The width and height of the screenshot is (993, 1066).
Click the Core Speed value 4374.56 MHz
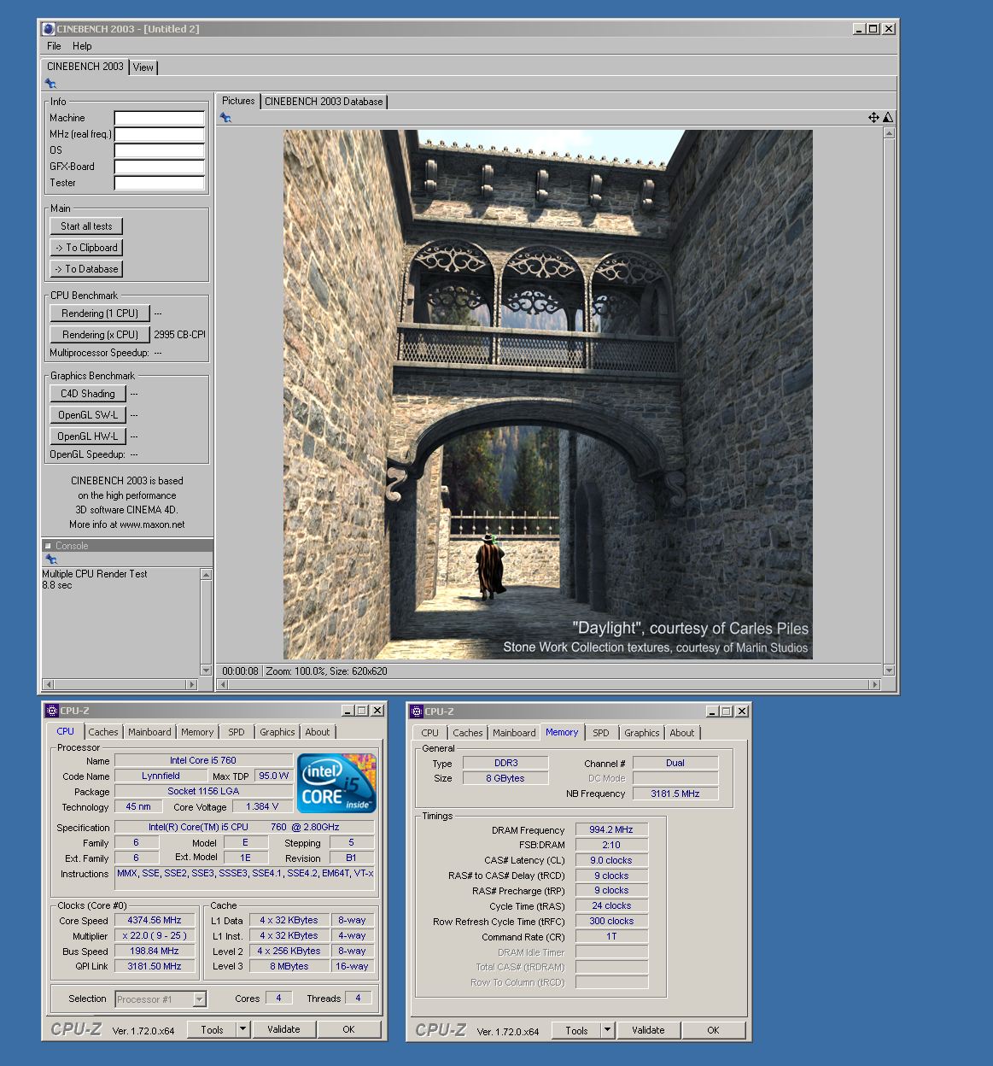(155, 920)
